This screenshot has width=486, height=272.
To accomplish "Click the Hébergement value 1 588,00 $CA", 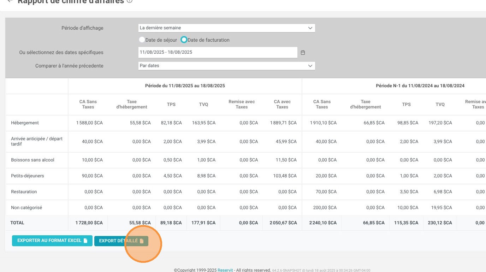I will pos(89,123).
